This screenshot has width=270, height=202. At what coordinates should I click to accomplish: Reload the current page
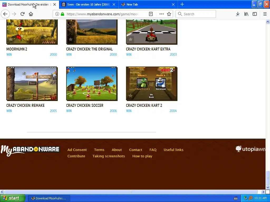[x=22, y=14]
